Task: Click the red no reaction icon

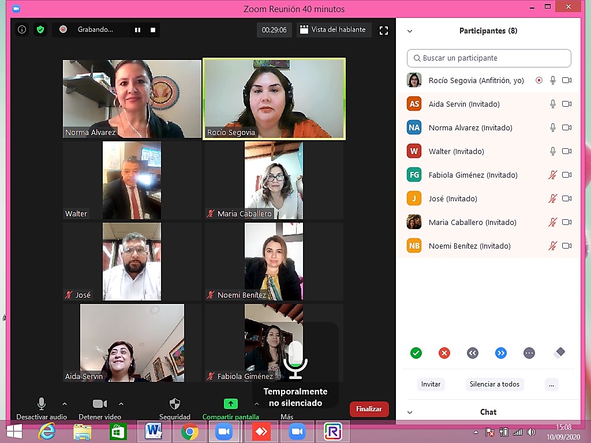Action: 444,353
